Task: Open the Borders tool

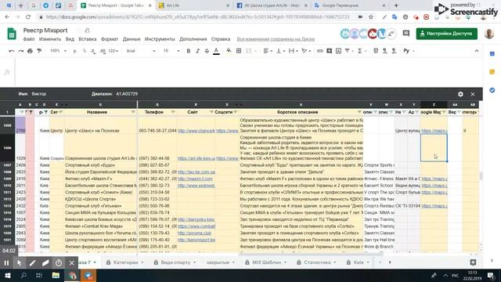Action: pos(239,51)
